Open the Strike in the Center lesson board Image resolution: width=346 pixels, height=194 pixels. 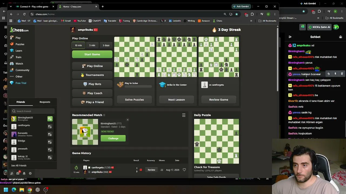pos(177,57)
